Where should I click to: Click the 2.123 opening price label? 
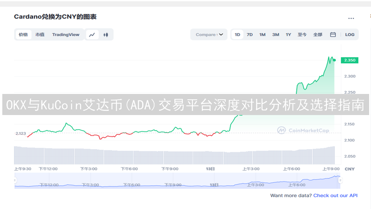(x=21, y=133)
